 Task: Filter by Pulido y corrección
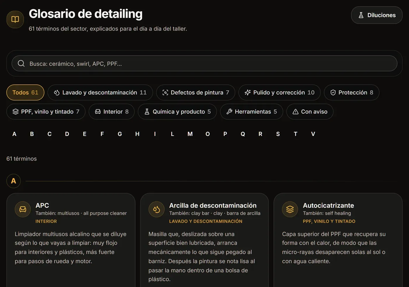pyautogui.click(x=280, y=92)
